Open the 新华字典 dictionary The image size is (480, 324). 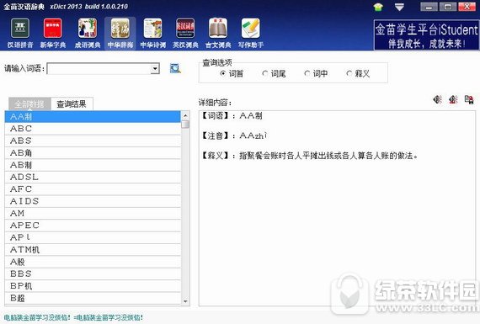53,33
